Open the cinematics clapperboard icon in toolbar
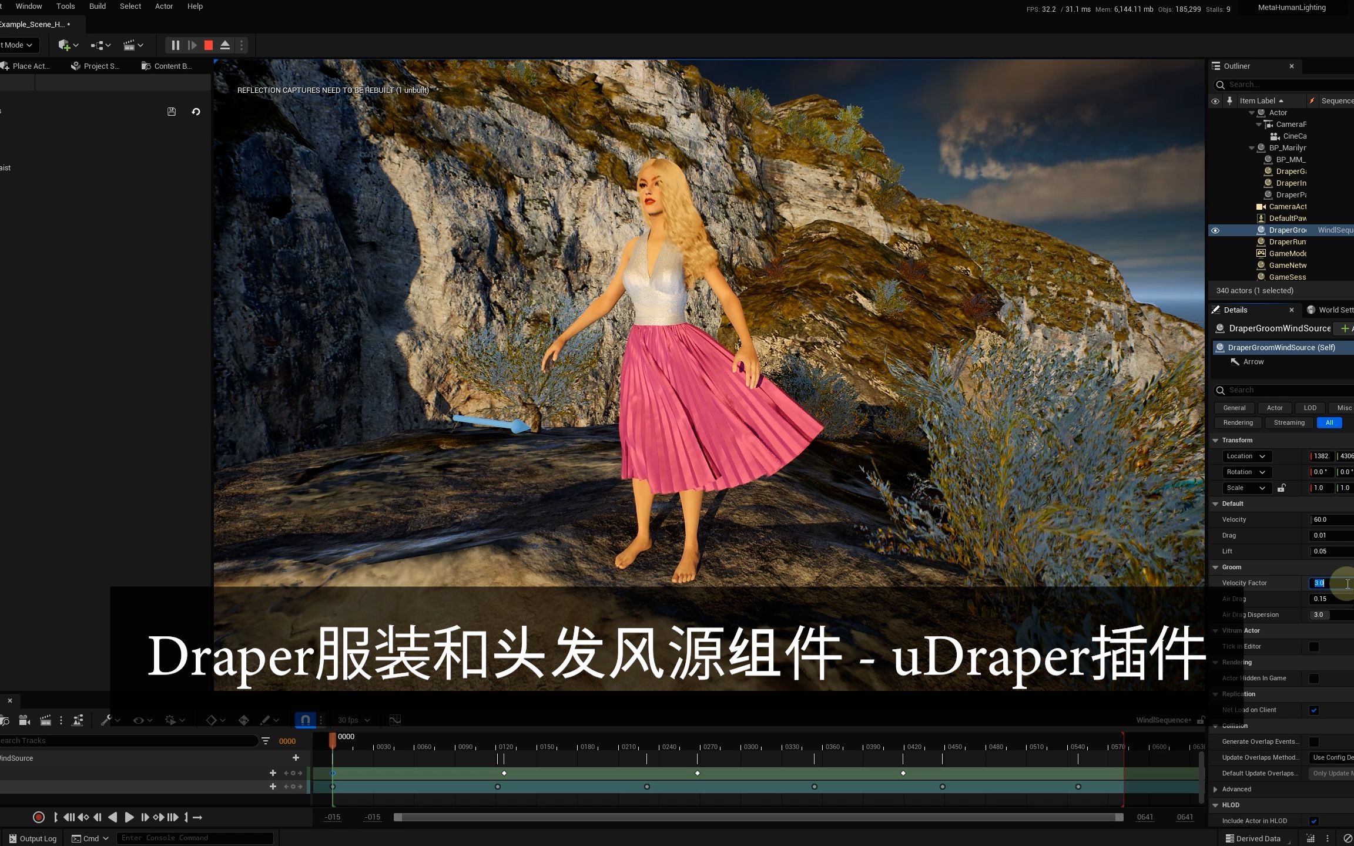1354x846 pixels. [x=133, y=45]
